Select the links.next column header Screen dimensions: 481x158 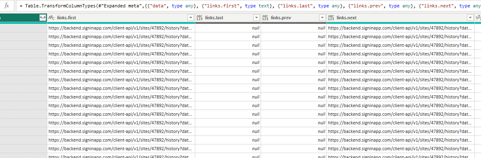coord(401,18)
